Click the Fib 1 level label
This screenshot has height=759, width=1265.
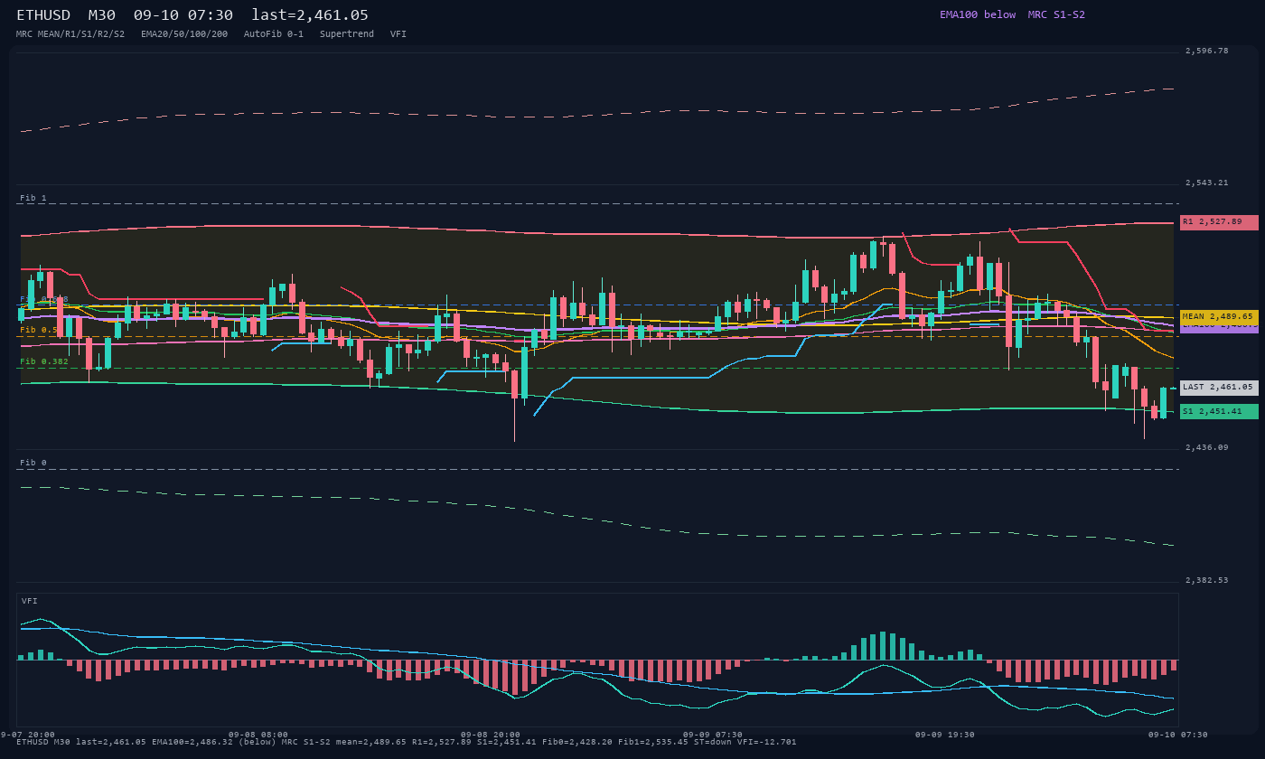click(33, 198)
